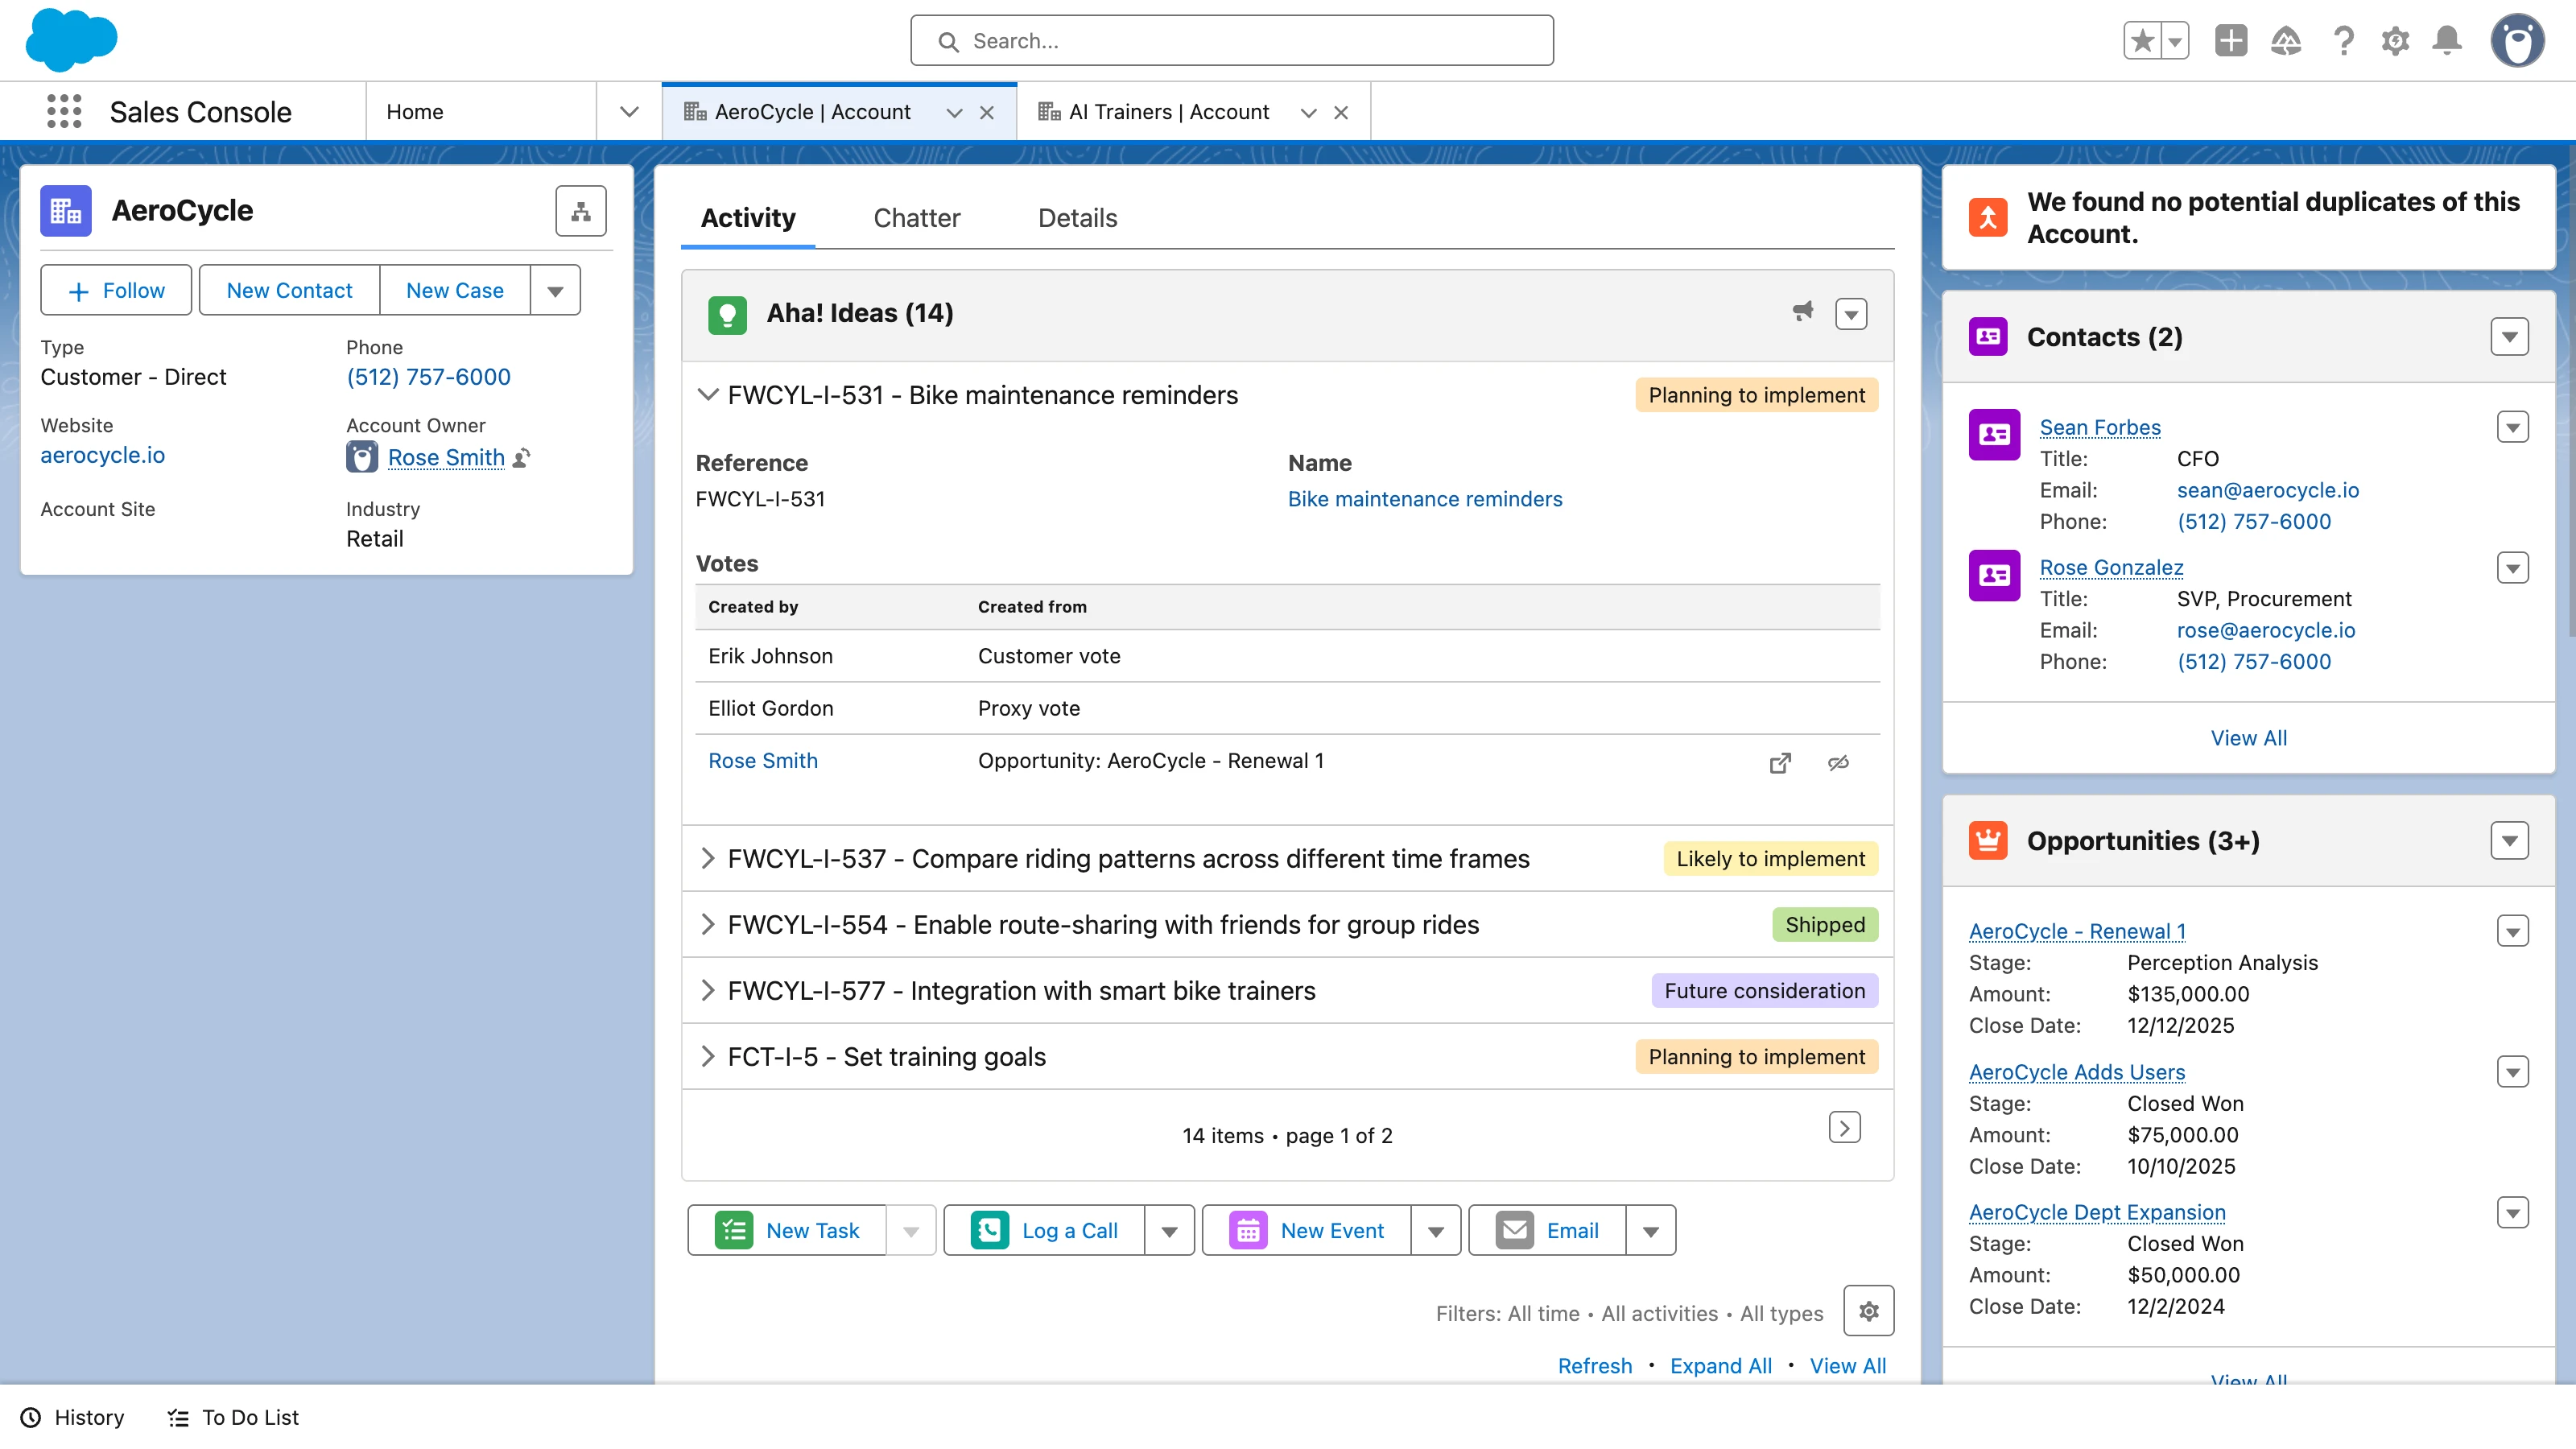Open the App Launcher grid icon
Screen dimensions: 2576x1449
click(63, 111)
